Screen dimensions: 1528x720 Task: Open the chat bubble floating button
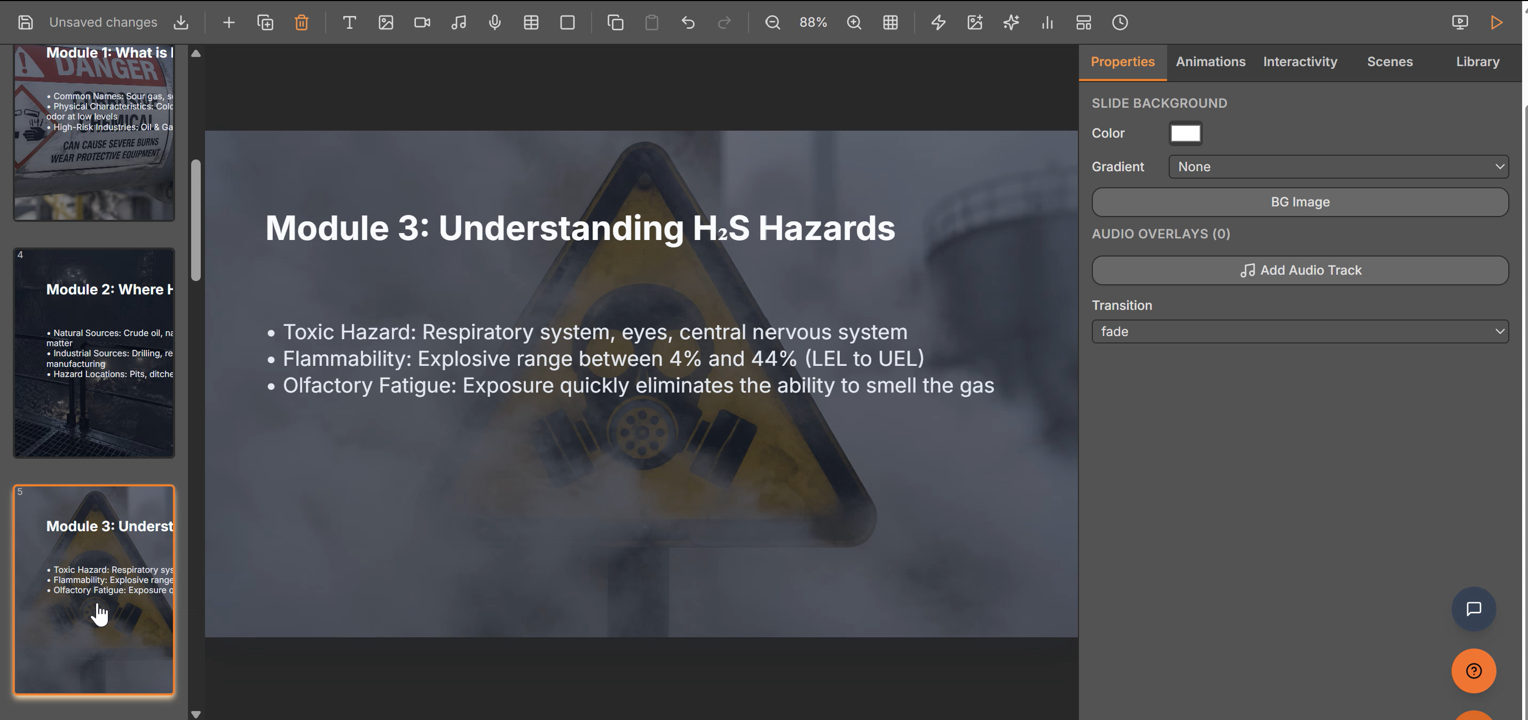[1474, 609]
